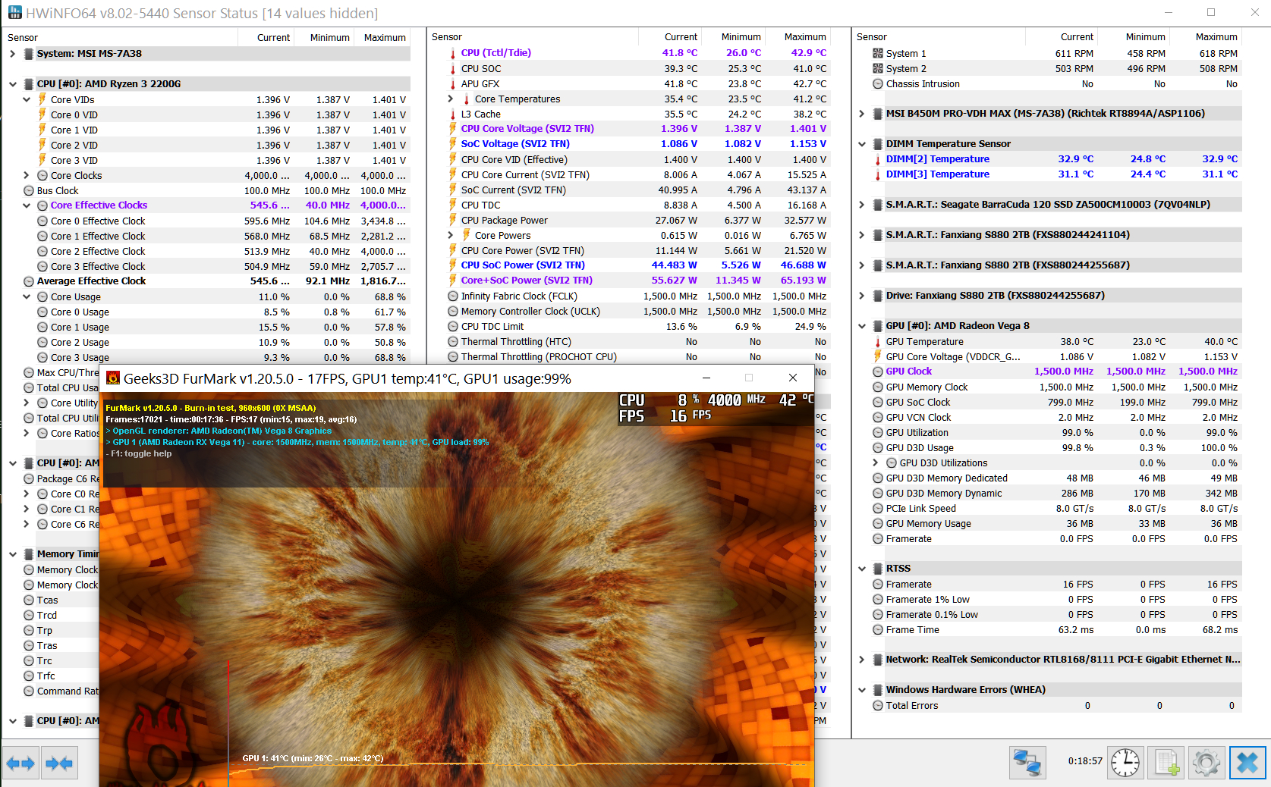Expand the Core Clocks subtree
This screenshot has height=787, width=1271.
(x=27, y=175)
